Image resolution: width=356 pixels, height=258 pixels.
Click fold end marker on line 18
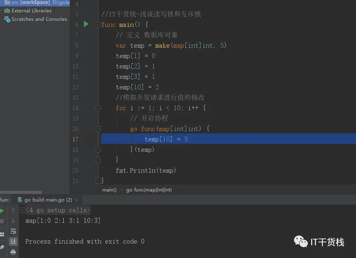pyautogui.click(x=98, y=149)
